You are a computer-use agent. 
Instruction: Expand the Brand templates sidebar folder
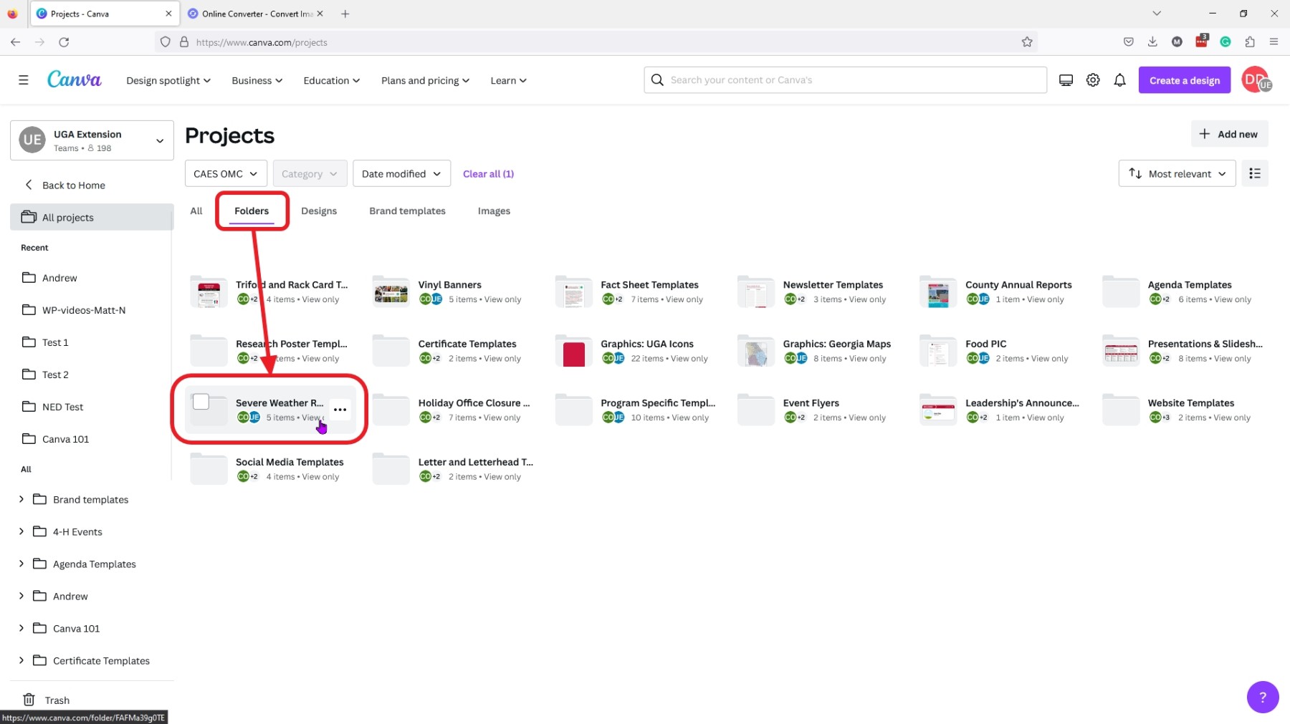21,499
